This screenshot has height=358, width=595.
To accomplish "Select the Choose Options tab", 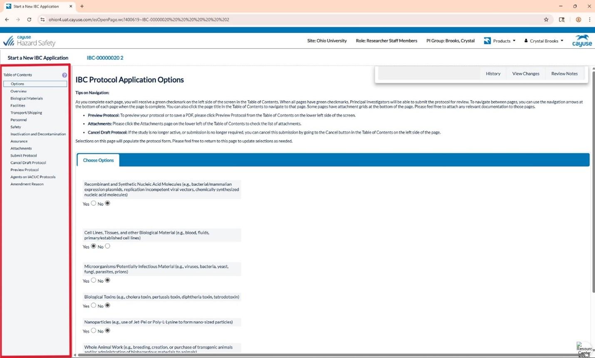I will (98, 160).
